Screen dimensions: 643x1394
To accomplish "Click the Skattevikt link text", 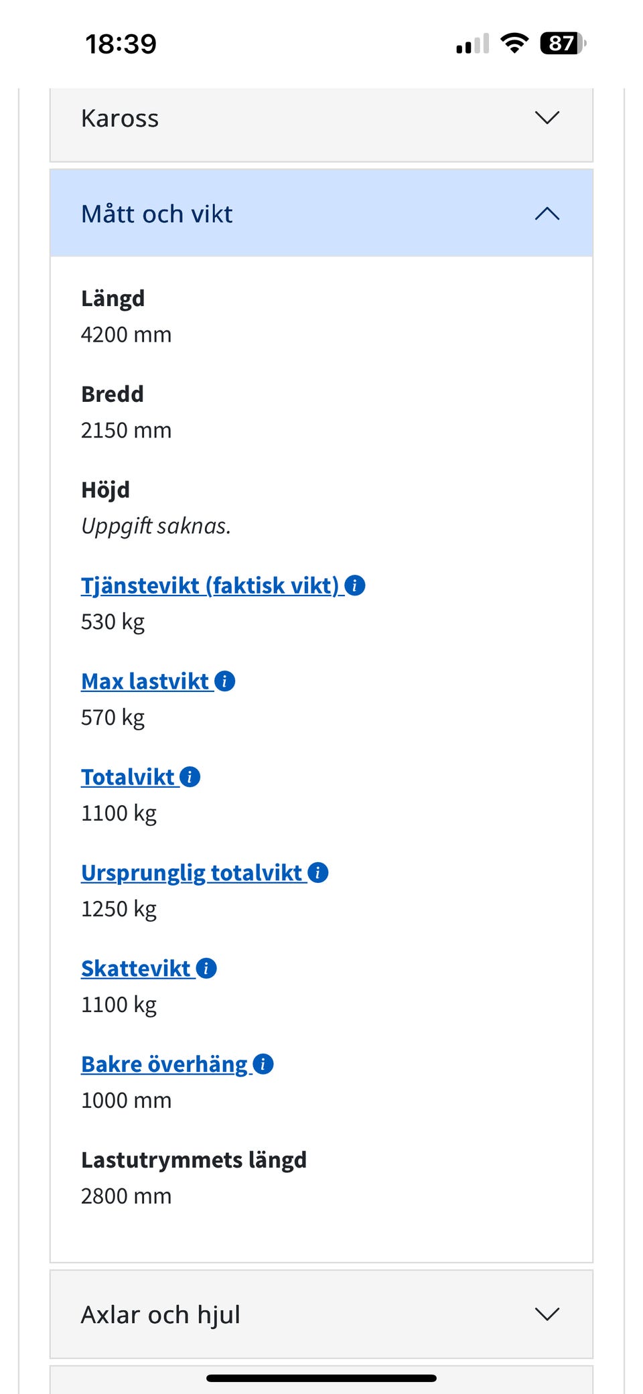I will click(136, 969).
